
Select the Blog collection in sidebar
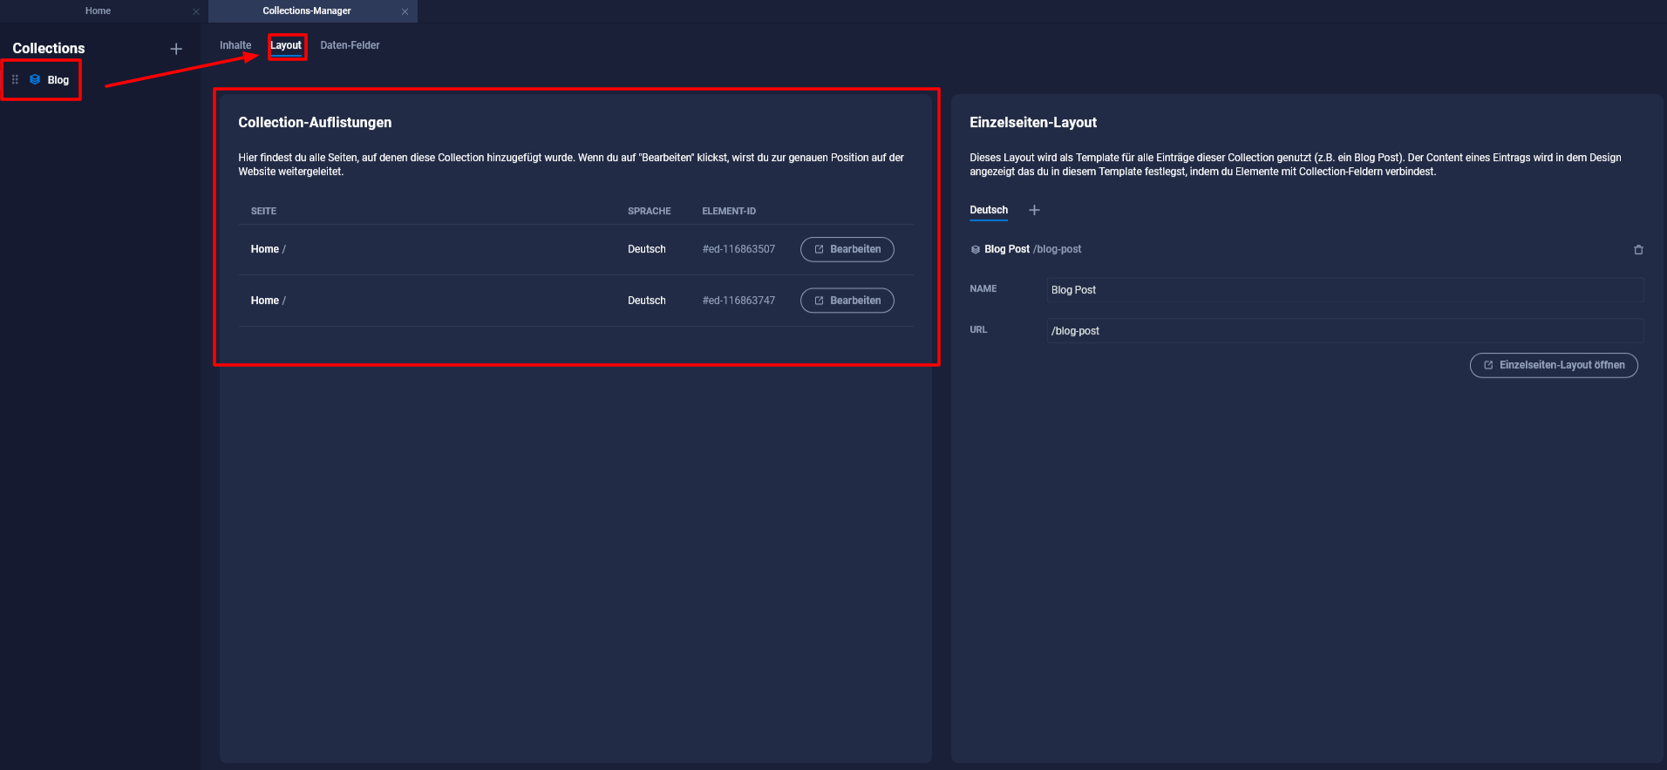58,80
